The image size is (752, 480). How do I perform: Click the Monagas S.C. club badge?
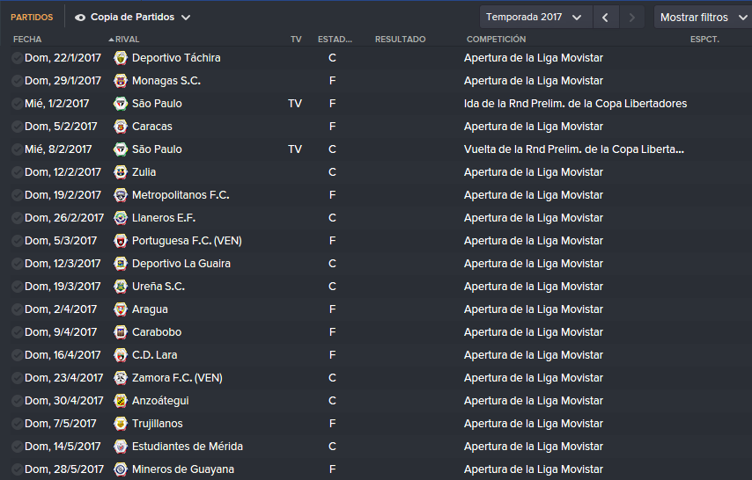click(x=121, y=81)
